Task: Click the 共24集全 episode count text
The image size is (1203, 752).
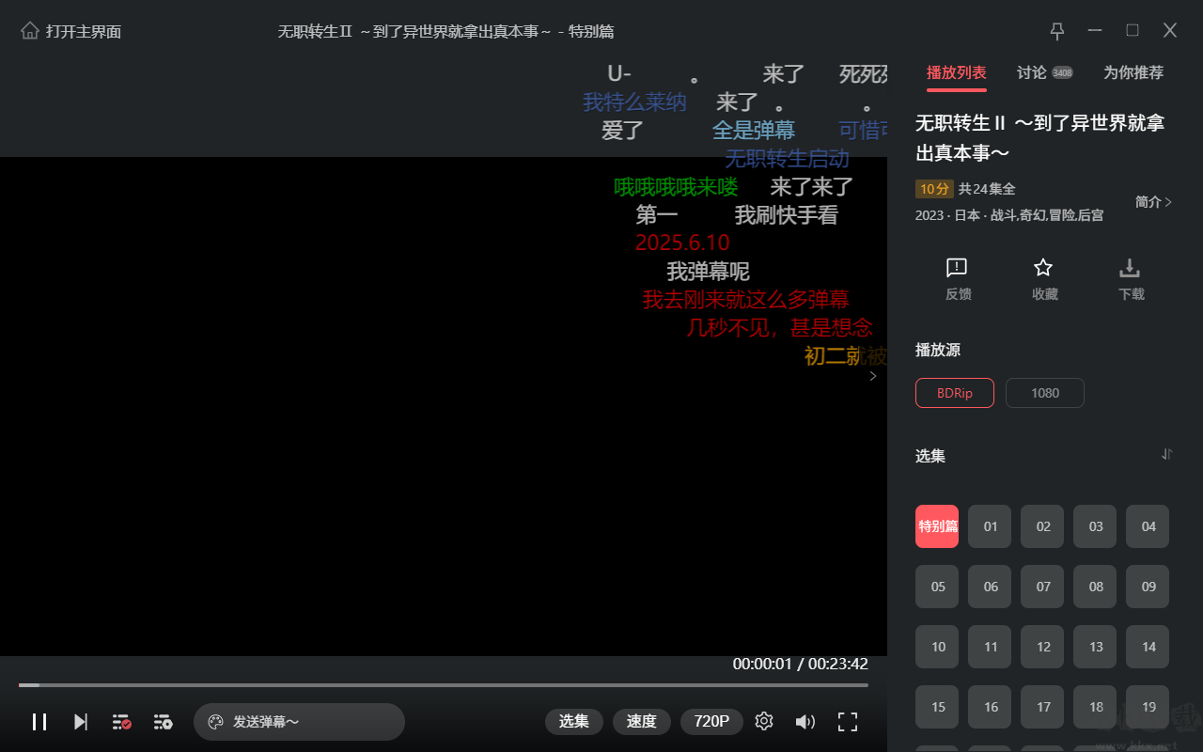Action: click(987, 189)
